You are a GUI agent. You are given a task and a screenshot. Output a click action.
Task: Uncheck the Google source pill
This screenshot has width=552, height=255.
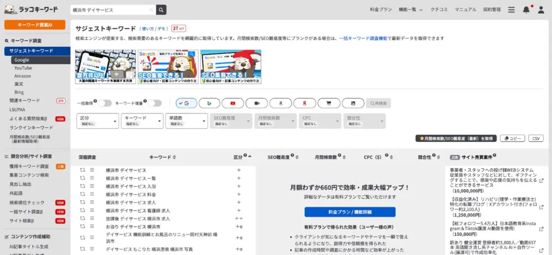186,103
